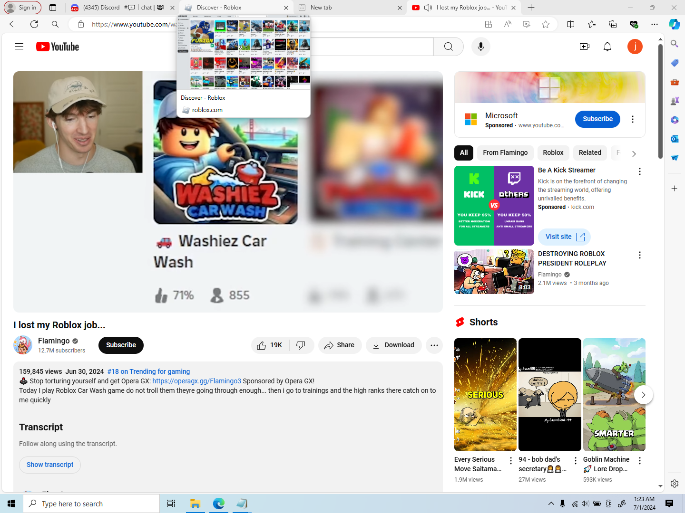Go to the YouTube home logo

click(58, 47)
